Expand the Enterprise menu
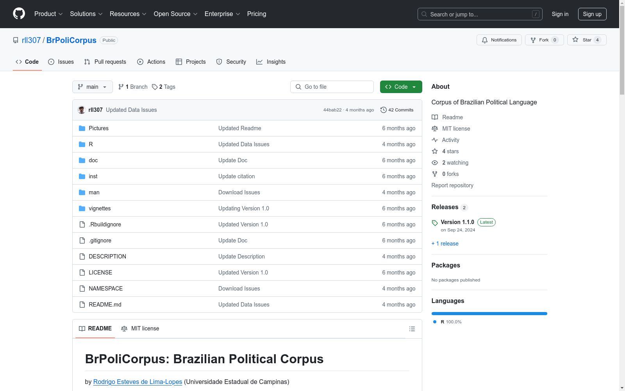625x391 pixels. [222, 14]
